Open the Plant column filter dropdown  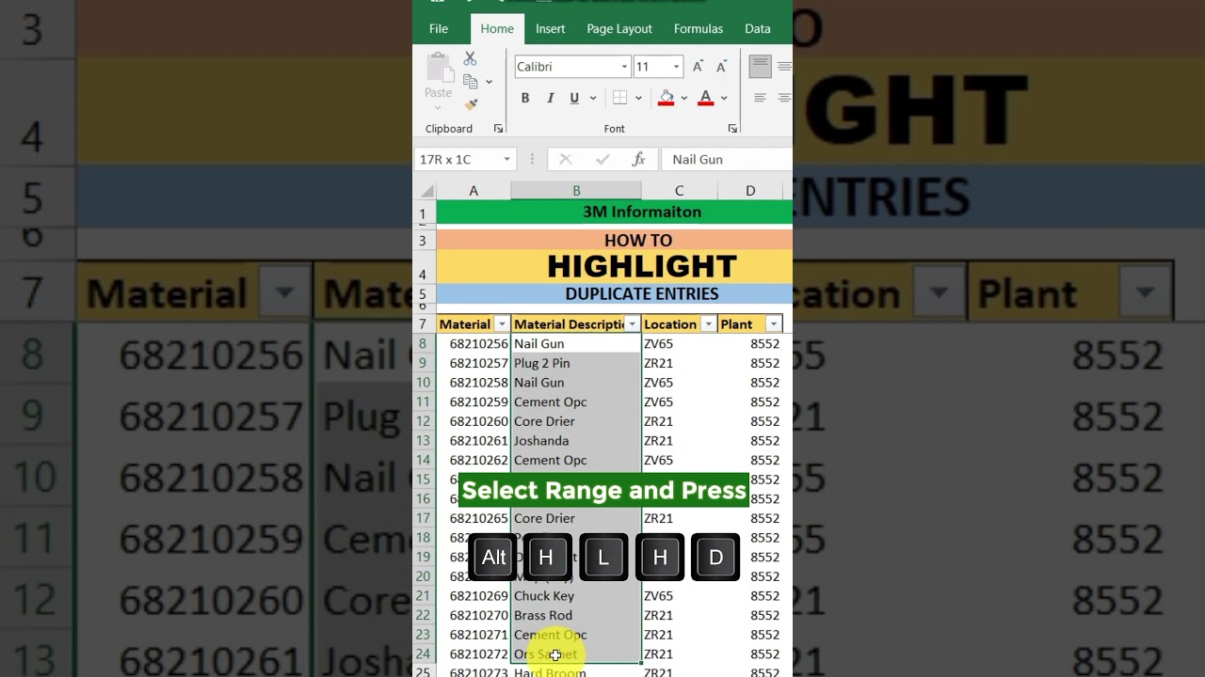click(x=774, y=324)
